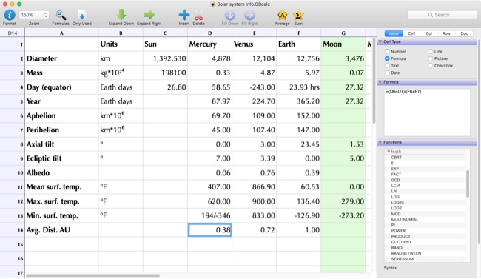Screen dimensions: 481x279
Task: Switch to the Cell inspector tab
Action: (411, 33)
